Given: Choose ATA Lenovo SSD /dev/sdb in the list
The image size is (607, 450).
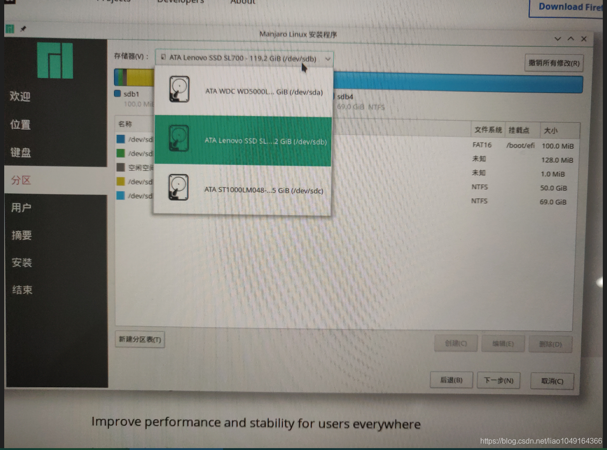Looking at the screenshot, I should (x=243, y=140).
